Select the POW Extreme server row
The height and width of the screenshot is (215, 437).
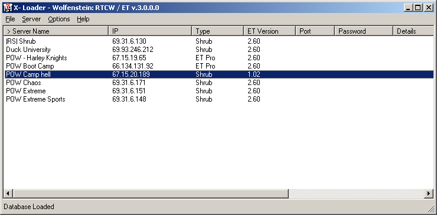coord(218,91)
